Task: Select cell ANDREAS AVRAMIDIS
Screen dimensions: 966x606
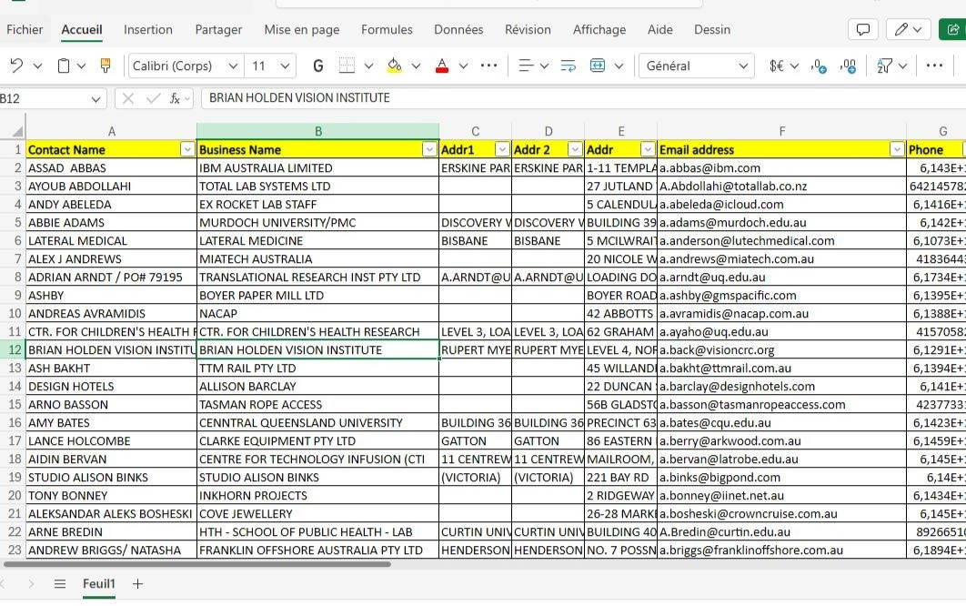Action: tap(111, 313)
